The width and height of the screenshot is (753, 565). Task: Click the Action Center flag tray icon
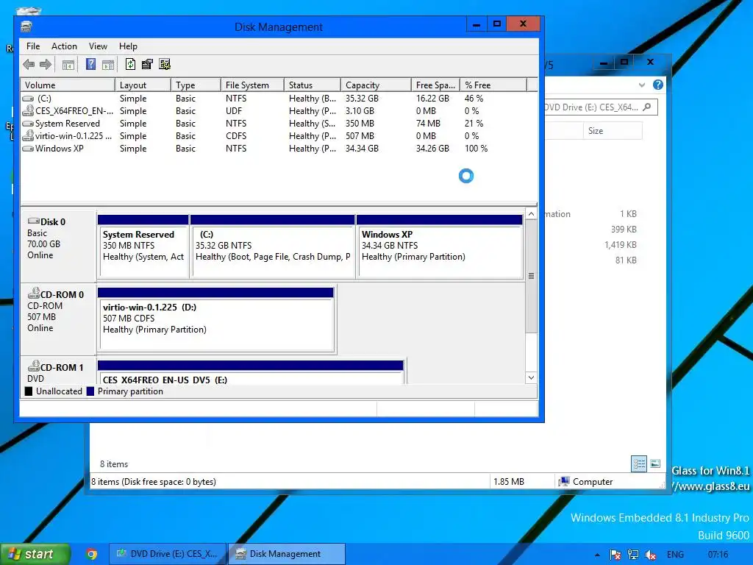coord(615,555)
